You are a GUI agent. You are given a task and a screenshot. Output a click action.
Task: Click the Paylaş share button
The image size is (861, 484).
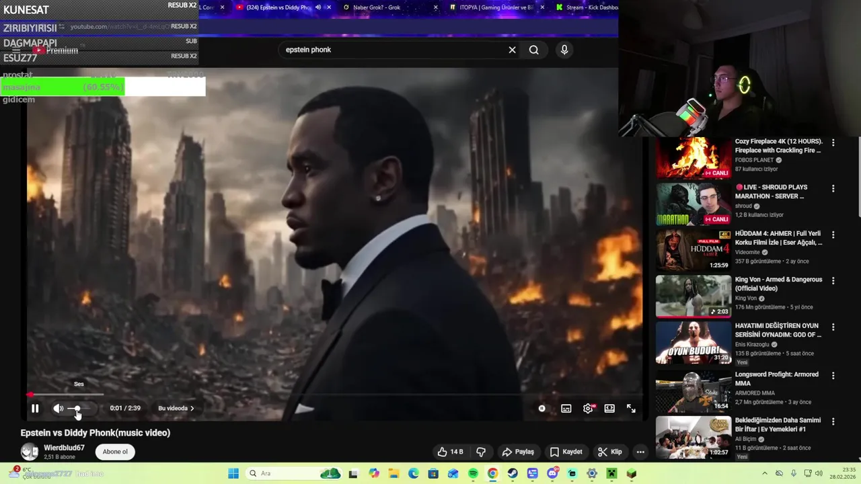pyautogui.click(x=518, y=452)
